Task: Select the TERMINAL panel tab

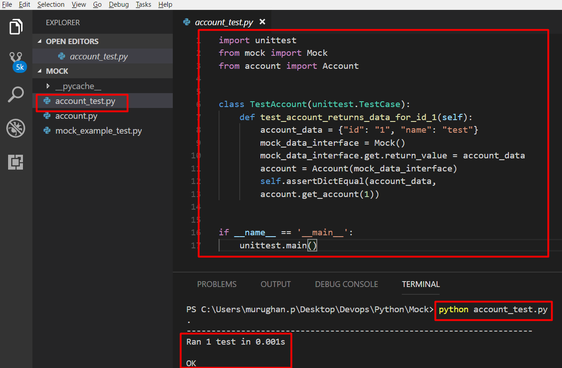Action: pyautogui.click(x=421, y=284)
